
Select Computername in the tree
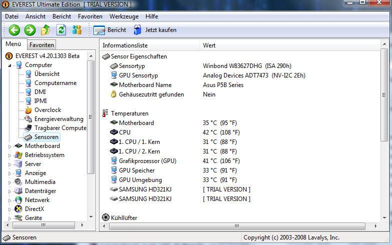(55, 83)
